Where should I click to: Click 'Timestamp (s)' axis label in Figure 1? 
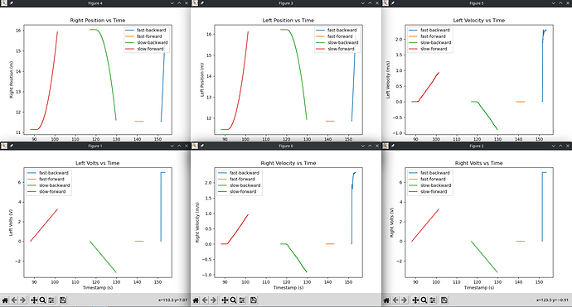click(97, 288)
